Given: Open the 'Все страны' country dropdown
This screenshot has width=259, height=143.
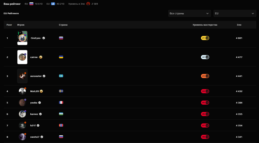Looking at the screenshot, I should [189, 13].
